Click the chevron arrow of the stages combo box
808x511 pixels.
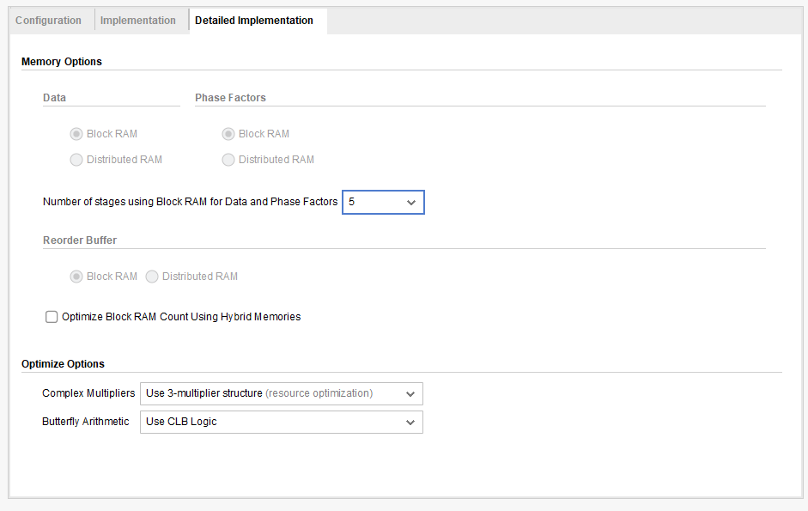point(411,202)
